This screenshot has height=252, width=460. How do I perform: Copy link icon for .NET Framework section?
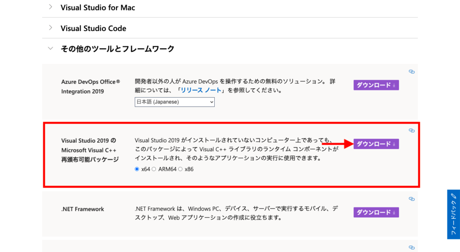tap(411, 198)
